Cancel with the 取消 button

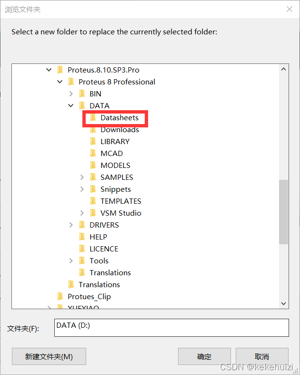coord(262,356)
